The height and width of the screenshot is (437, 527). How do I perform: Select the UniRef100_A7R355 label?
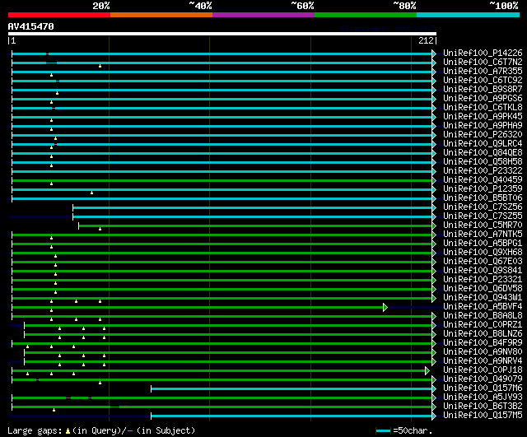pyautogui.click(x=483, y=71)
